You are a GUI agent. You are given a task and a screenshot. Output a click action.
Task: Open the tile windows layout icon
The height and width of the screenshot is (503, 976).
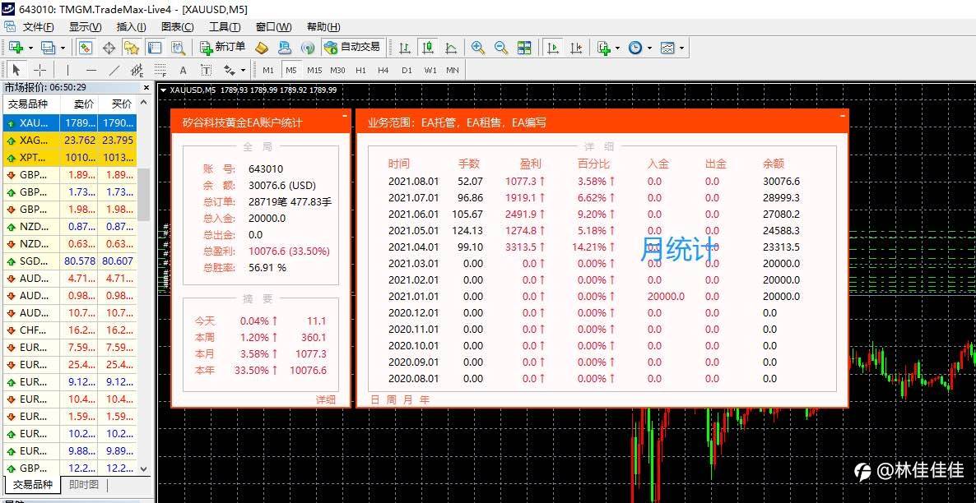(x=525, y=47)
